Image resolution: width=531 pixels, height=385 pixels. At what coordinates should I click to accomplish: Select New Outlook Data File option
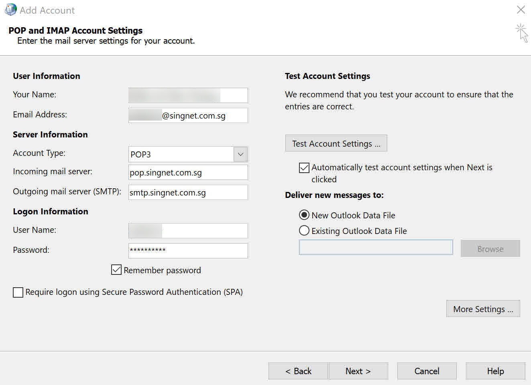coord(304,215)
